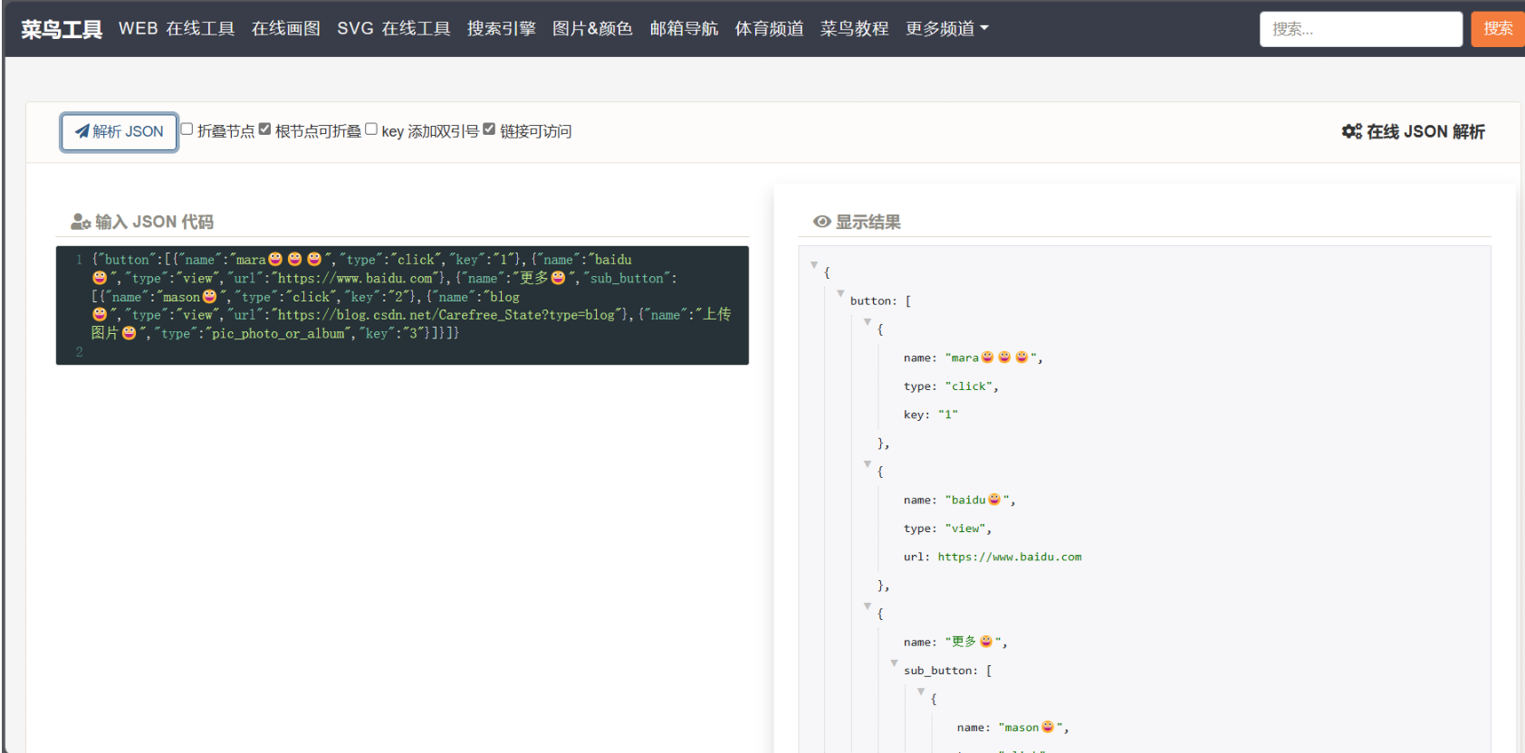Collapse the object containing baidu
Screen dimensions: 1525x753
click(868, 464)
